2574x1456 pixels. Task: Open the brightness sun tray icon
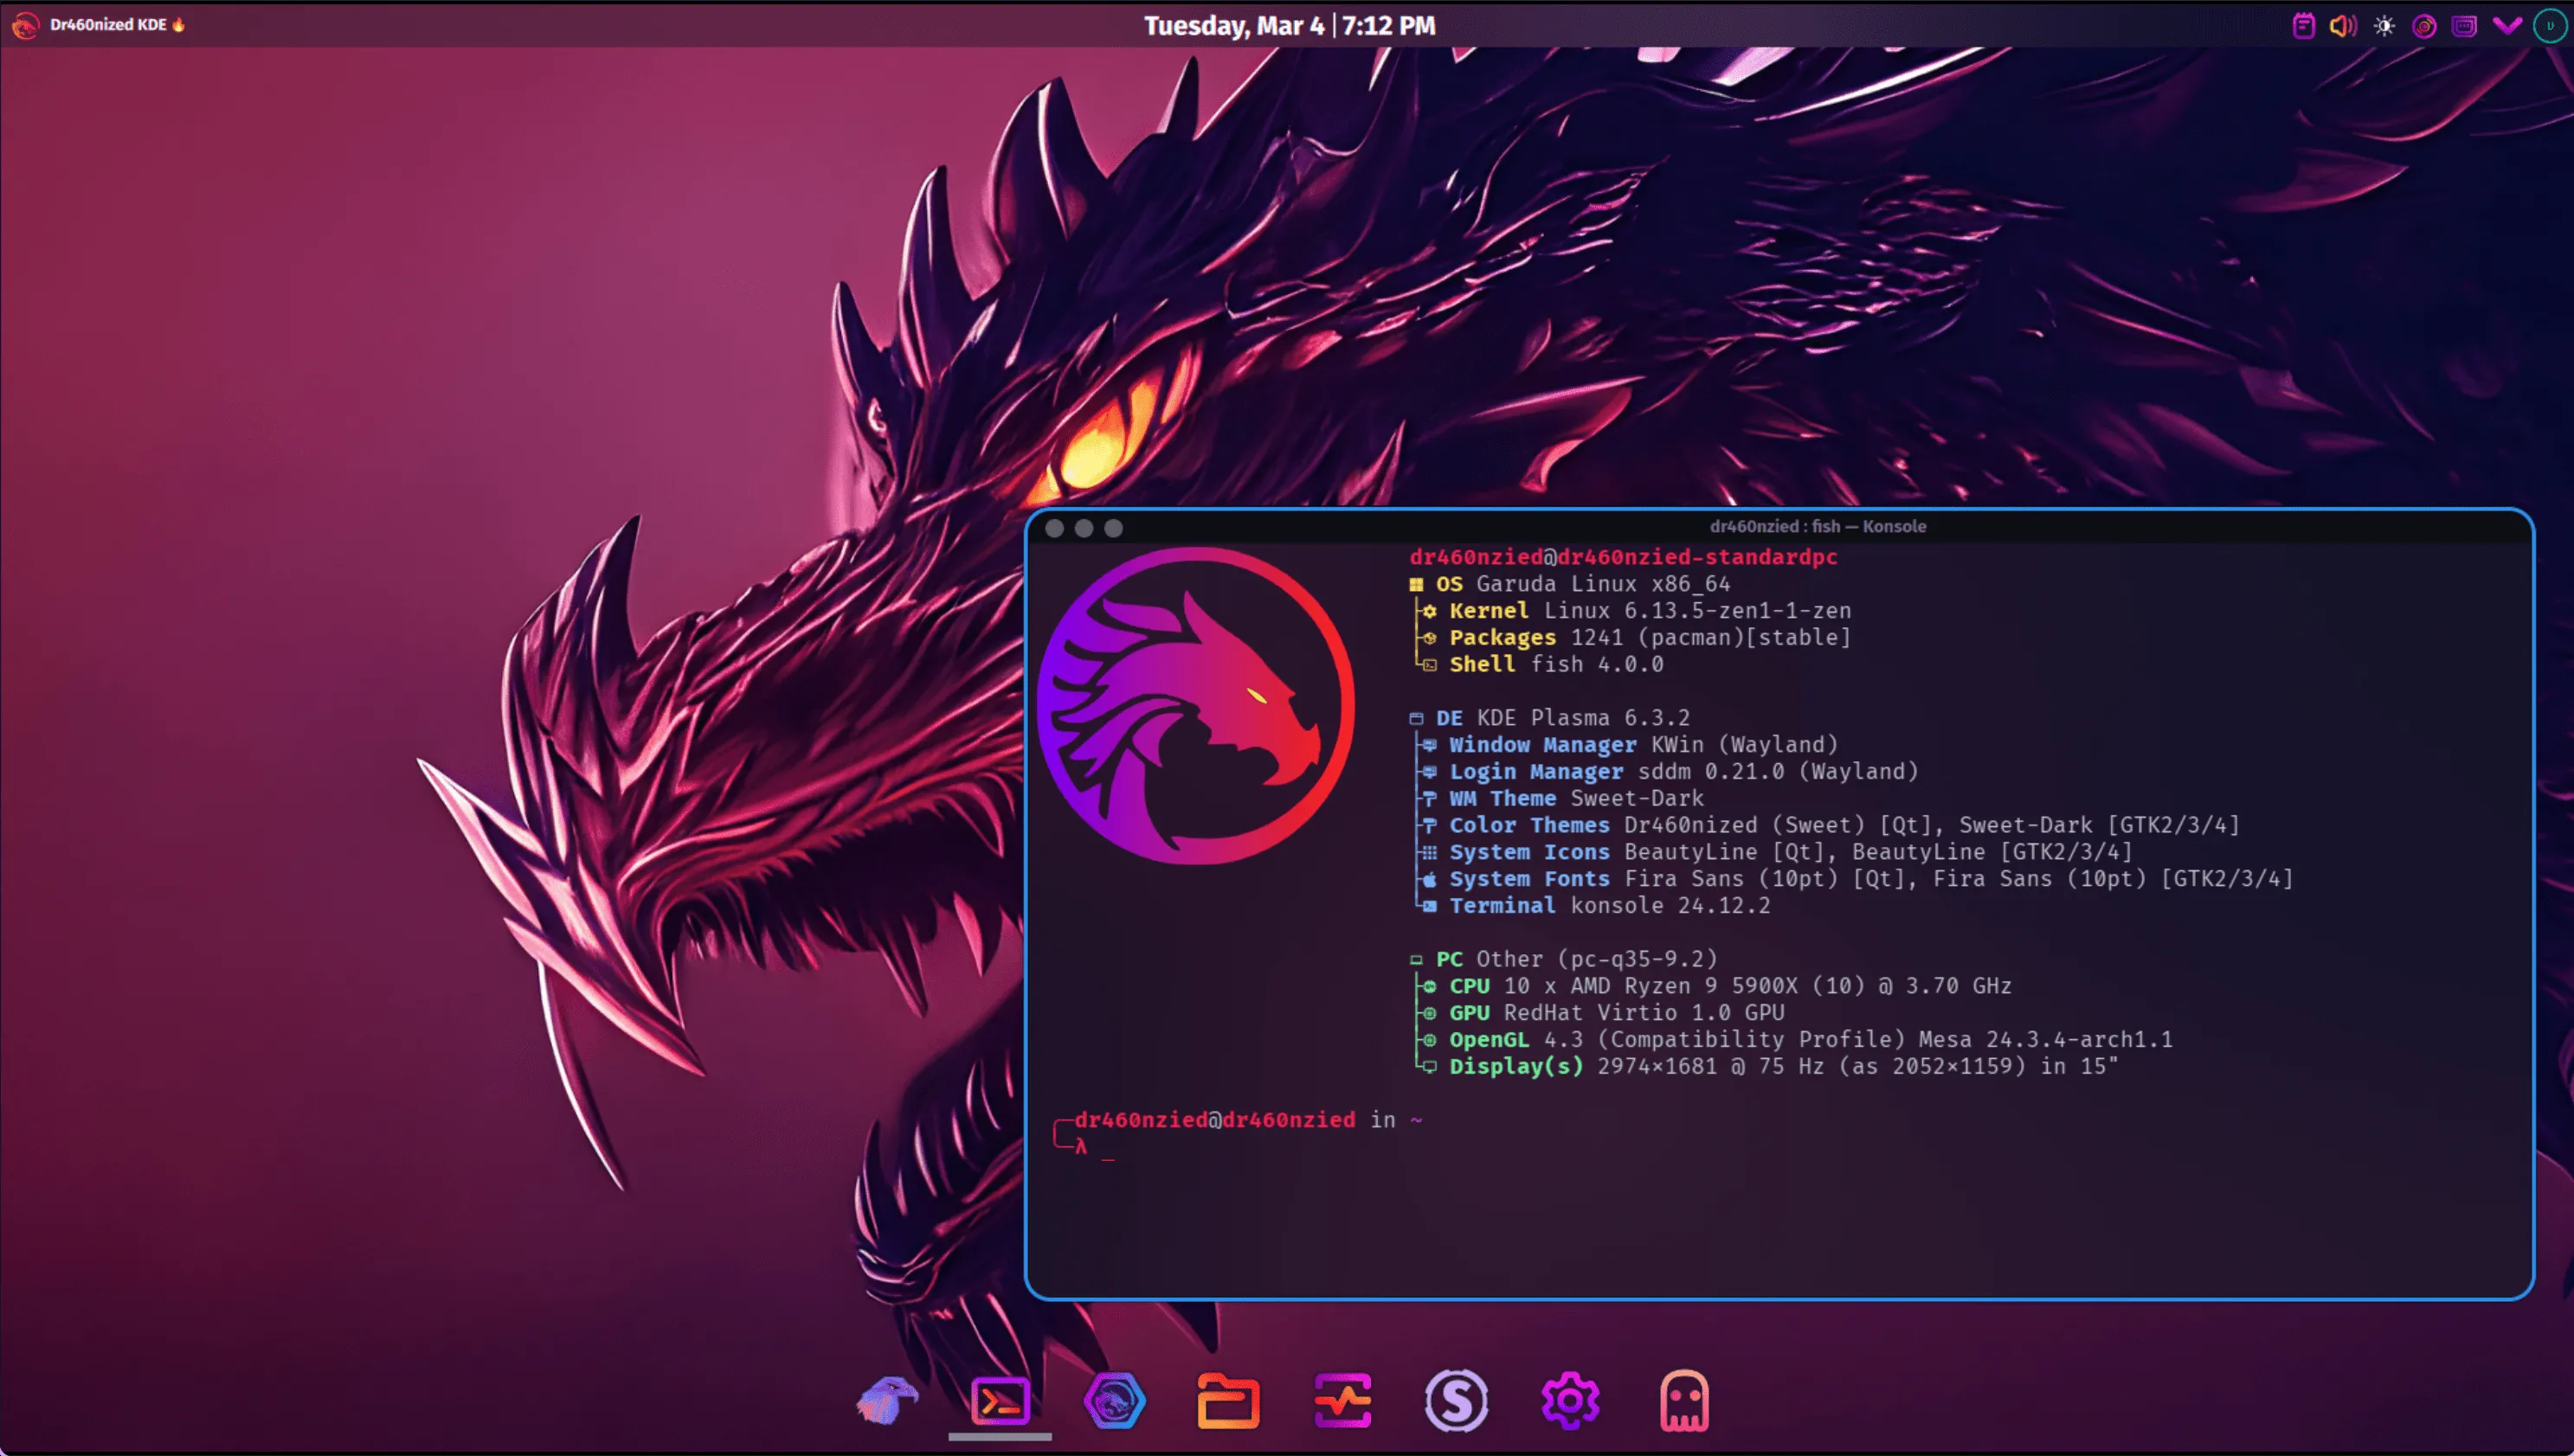tap(2384, 25)
